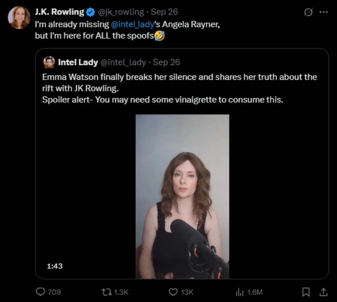The width and height of the screenshot is (337, 302).
Task: Open J.K. Rowling's profile avatar
Action: [19, 18]
